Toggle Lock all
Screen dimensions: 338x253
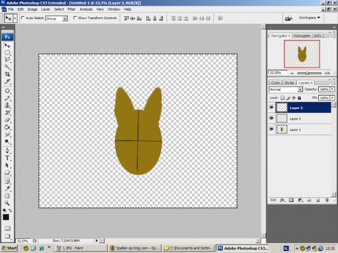299,98
